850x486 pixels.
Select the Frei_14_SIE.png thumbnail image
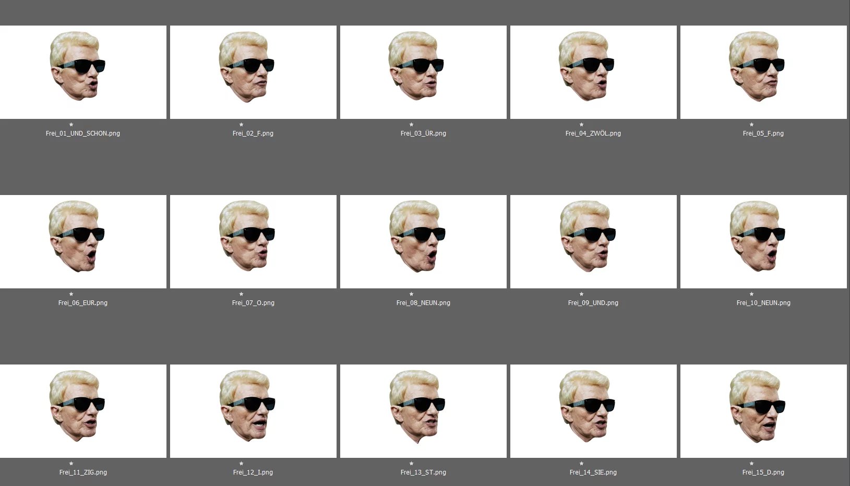(x=593, y=411)
